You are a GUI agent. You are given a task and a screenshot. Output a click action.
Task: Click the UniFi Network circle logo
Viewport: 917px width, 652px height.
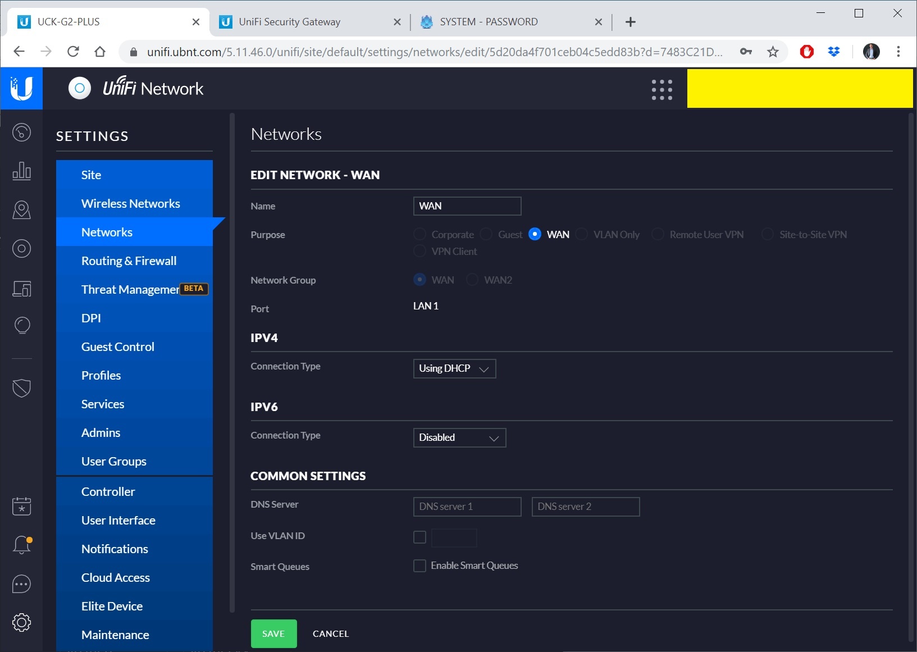80,88
